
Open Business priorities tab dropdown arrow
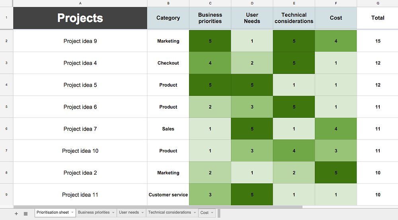coord(113,212)
